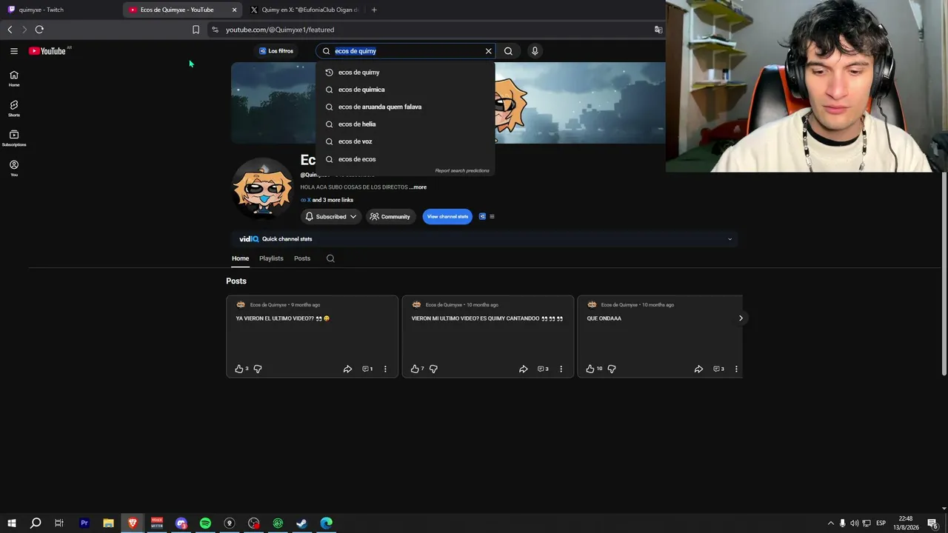Switch to the Quimy en X browser tab
This screenshot has height=533, width=948.
click(304, 10)
